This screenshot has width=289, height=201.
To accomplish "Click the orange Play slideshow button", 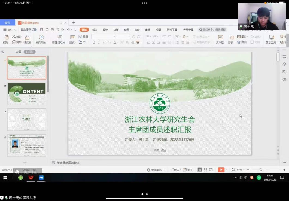I will pyautogui.click(x=221, y=170).
